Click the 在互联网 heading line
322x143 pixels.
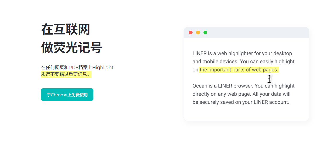tap(66, 29)
